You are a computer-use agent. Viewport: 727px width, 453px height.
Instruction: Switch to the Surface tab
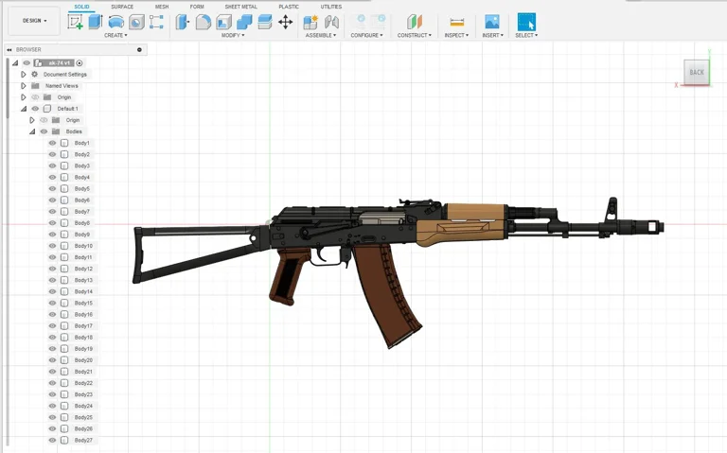coord(122,7)
